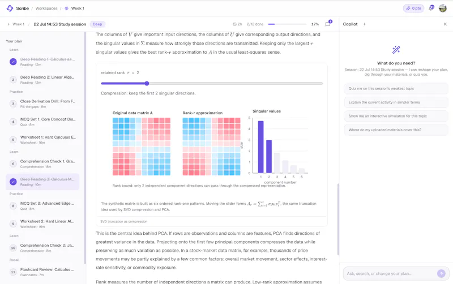Click step number 2 circle icon
The height and width of the screenshot is (284, 453).
[13, 80]
